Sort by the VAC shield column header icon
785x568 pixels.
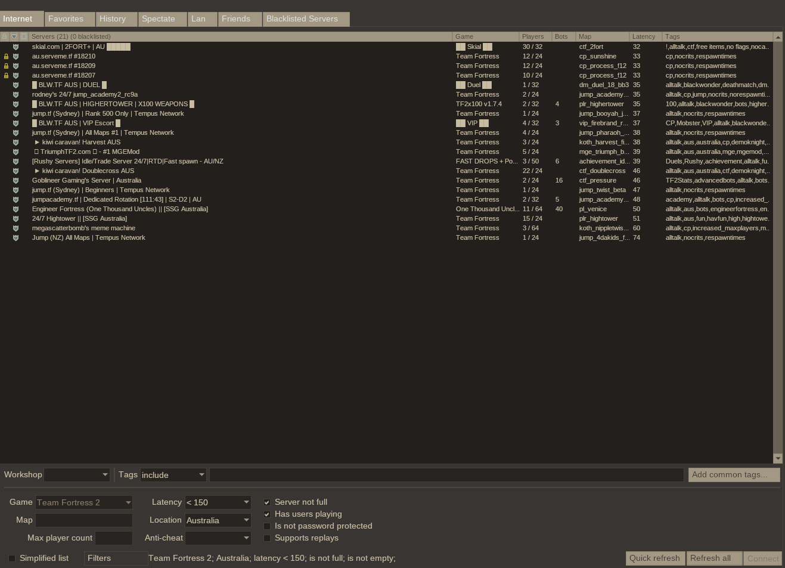pos(14,36)
